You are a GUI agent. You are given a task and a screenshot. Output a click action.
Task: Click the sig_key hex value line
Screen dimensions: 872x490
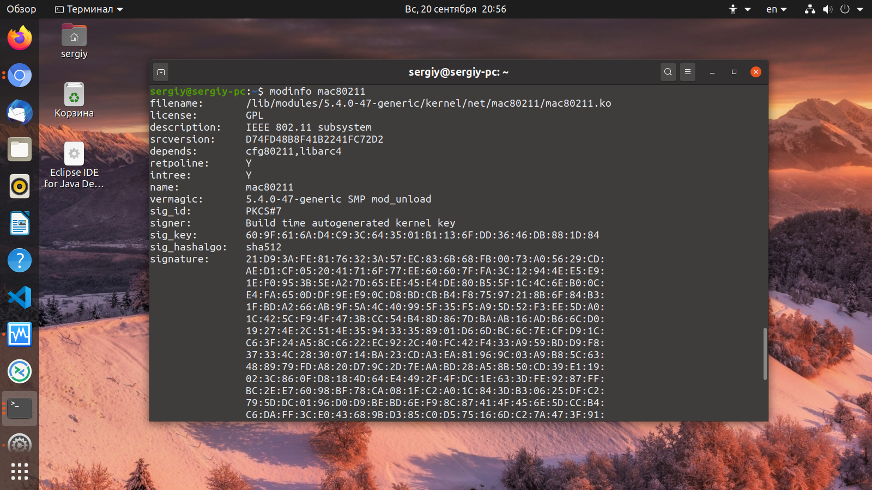[422, 235]
